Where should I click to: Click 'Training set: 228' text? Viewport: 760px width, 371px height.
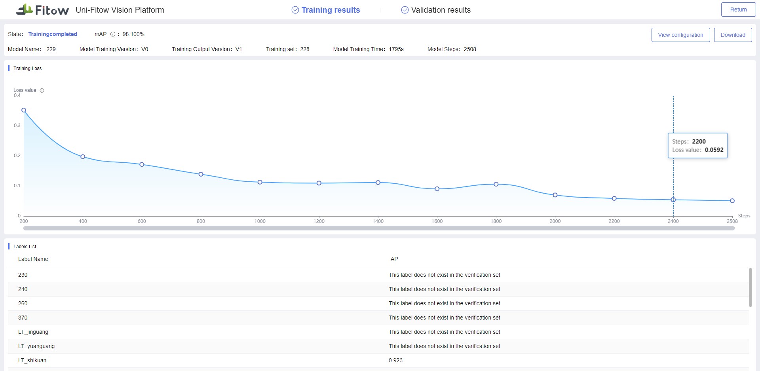[x=288, y=49]
